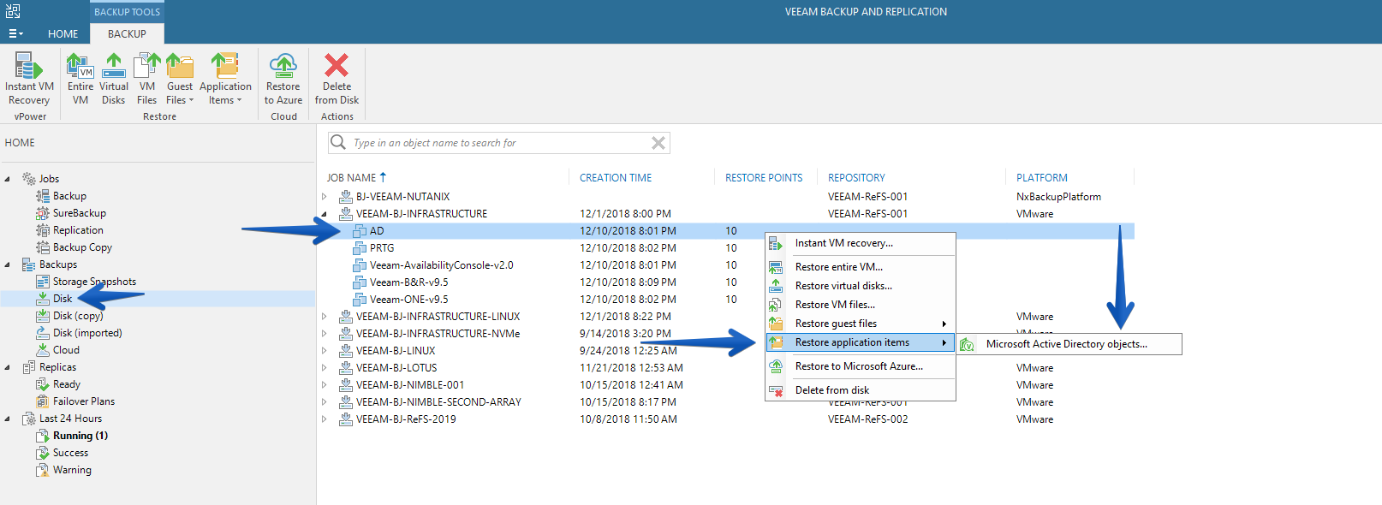Choose Instant VM recovery from context menu

(861, 243)
